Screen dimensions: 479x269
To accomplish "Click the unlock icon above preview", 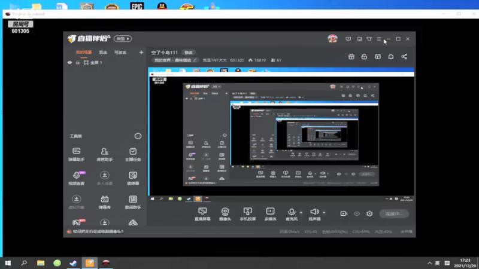I will click(x=364, y=57).
